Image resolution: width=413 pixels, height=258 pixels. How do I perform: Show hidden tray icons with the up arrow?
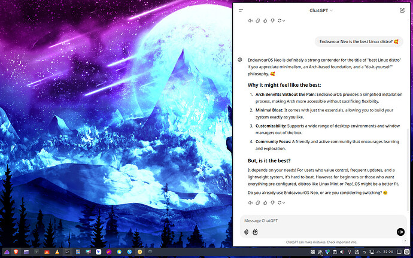pyautogui.click(x=378, y=252)
